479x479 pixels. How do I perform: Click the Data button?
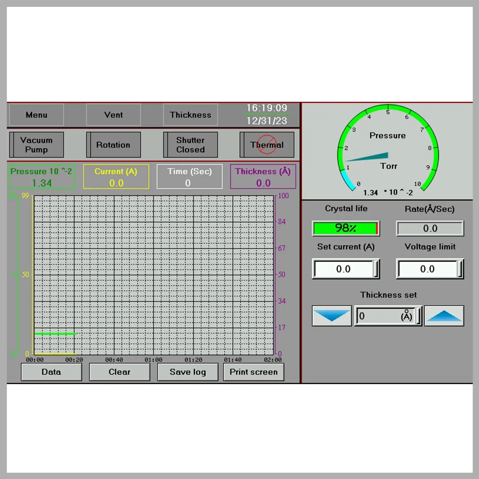tap(51, 372)
